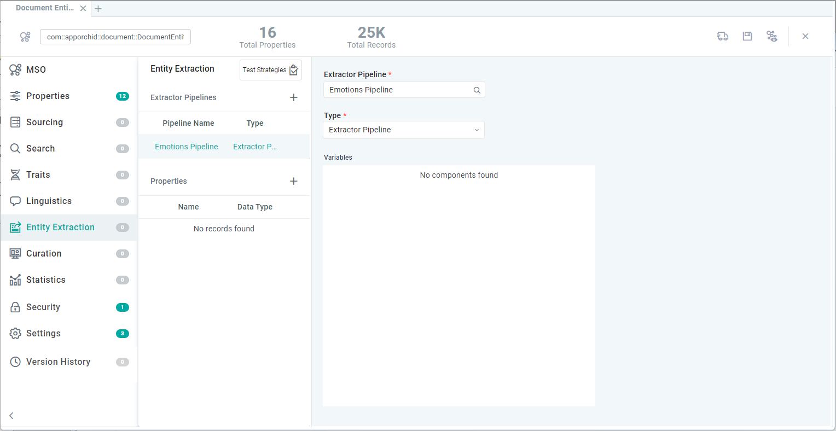The height and width of the screenshot is (431, 836).
Task: Open the Settings section in sidebar
Action: pyautogui.click(x=43, y=334)
